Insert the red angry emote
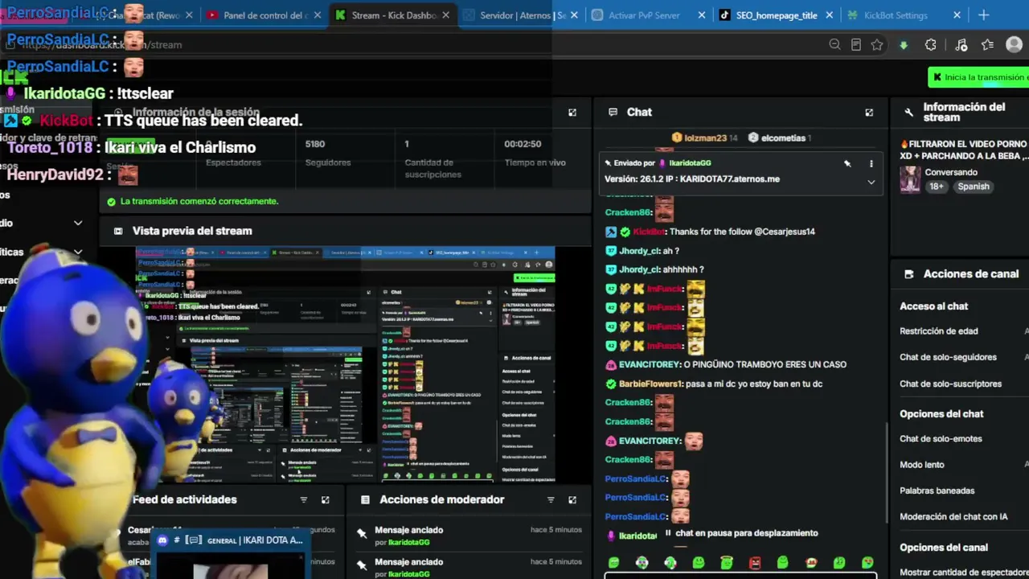Image resolution: width=1029 pixels, height=579 pixels. click(755, 563)
